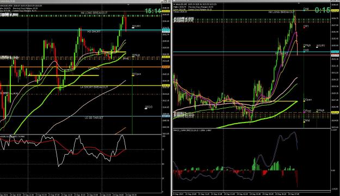Click the WHigh marker on left chart
This screenshot has height=196, width=340.
coord(136,56)
